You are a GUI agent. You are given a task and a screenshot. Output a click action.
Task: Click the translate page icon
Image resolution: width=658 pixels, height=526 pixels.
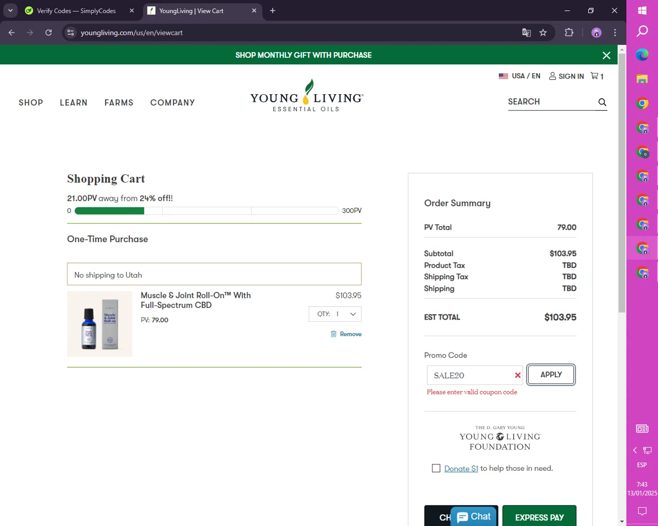point(526,32)
